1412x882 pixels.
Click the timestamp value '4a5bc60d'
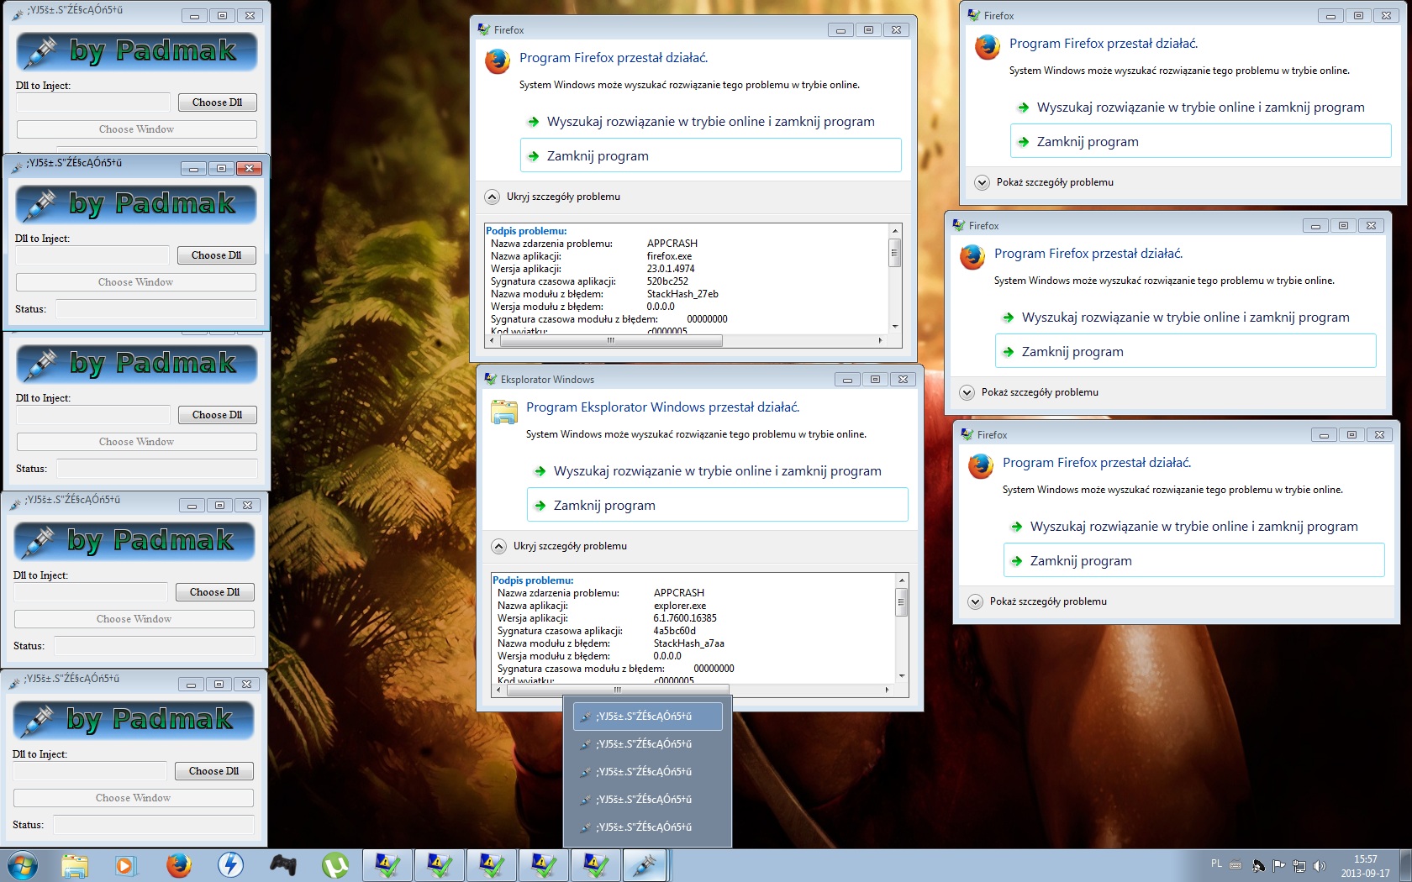coord(675,631)
